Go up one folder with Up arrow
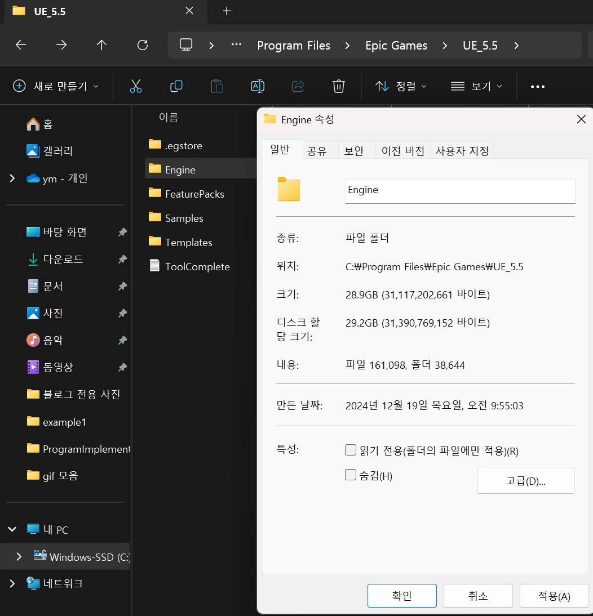 coord(101,45)
